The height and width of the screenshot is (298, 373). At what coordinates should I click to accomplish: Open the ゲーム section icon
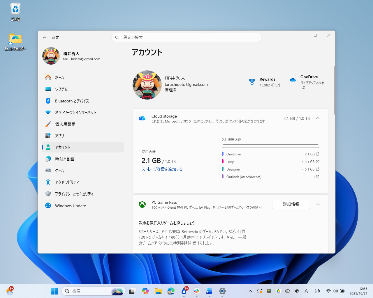click(x=48, y=171)
